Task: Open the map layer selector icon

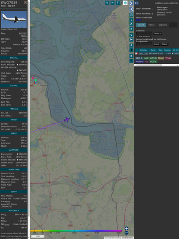Action: click(125, 3)
